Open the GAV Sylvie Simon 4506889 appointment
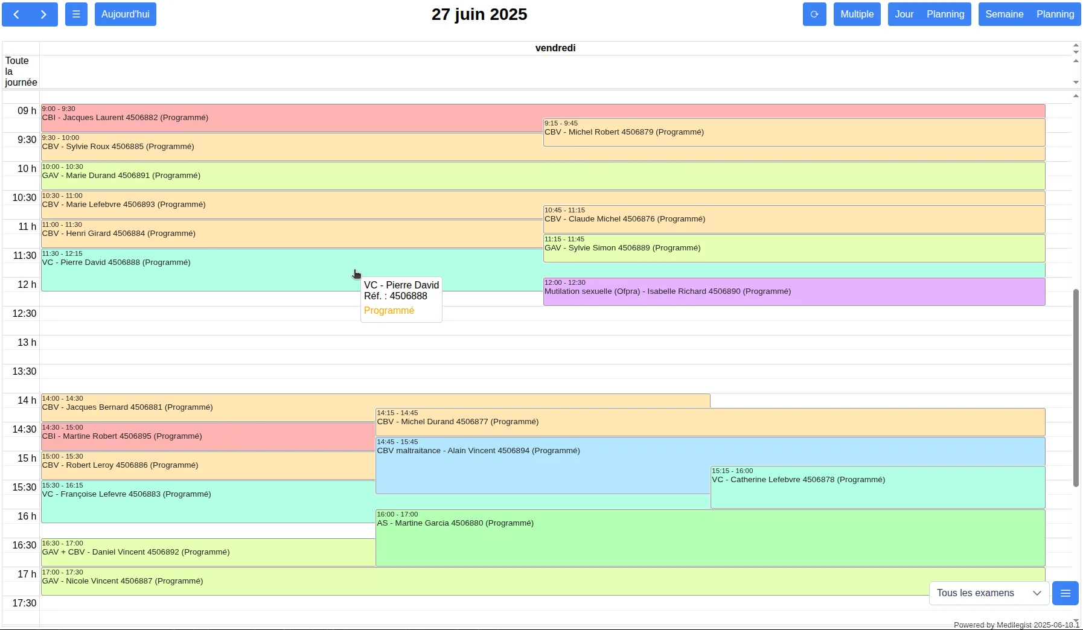This screenshot has height=630, width=1083. point(794,248)
